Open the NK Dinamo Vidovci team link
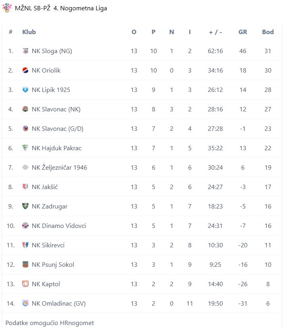 tap(59, 226)
